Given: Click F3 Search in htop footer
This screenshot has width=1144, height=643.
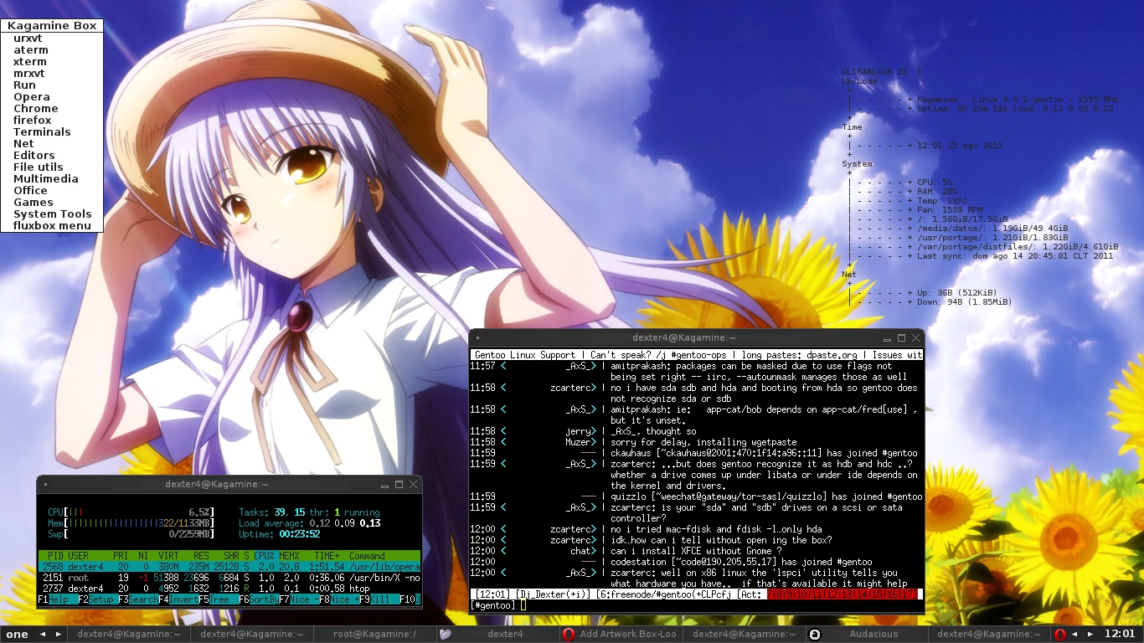Looking at the screenshot, I should point(138,600).
